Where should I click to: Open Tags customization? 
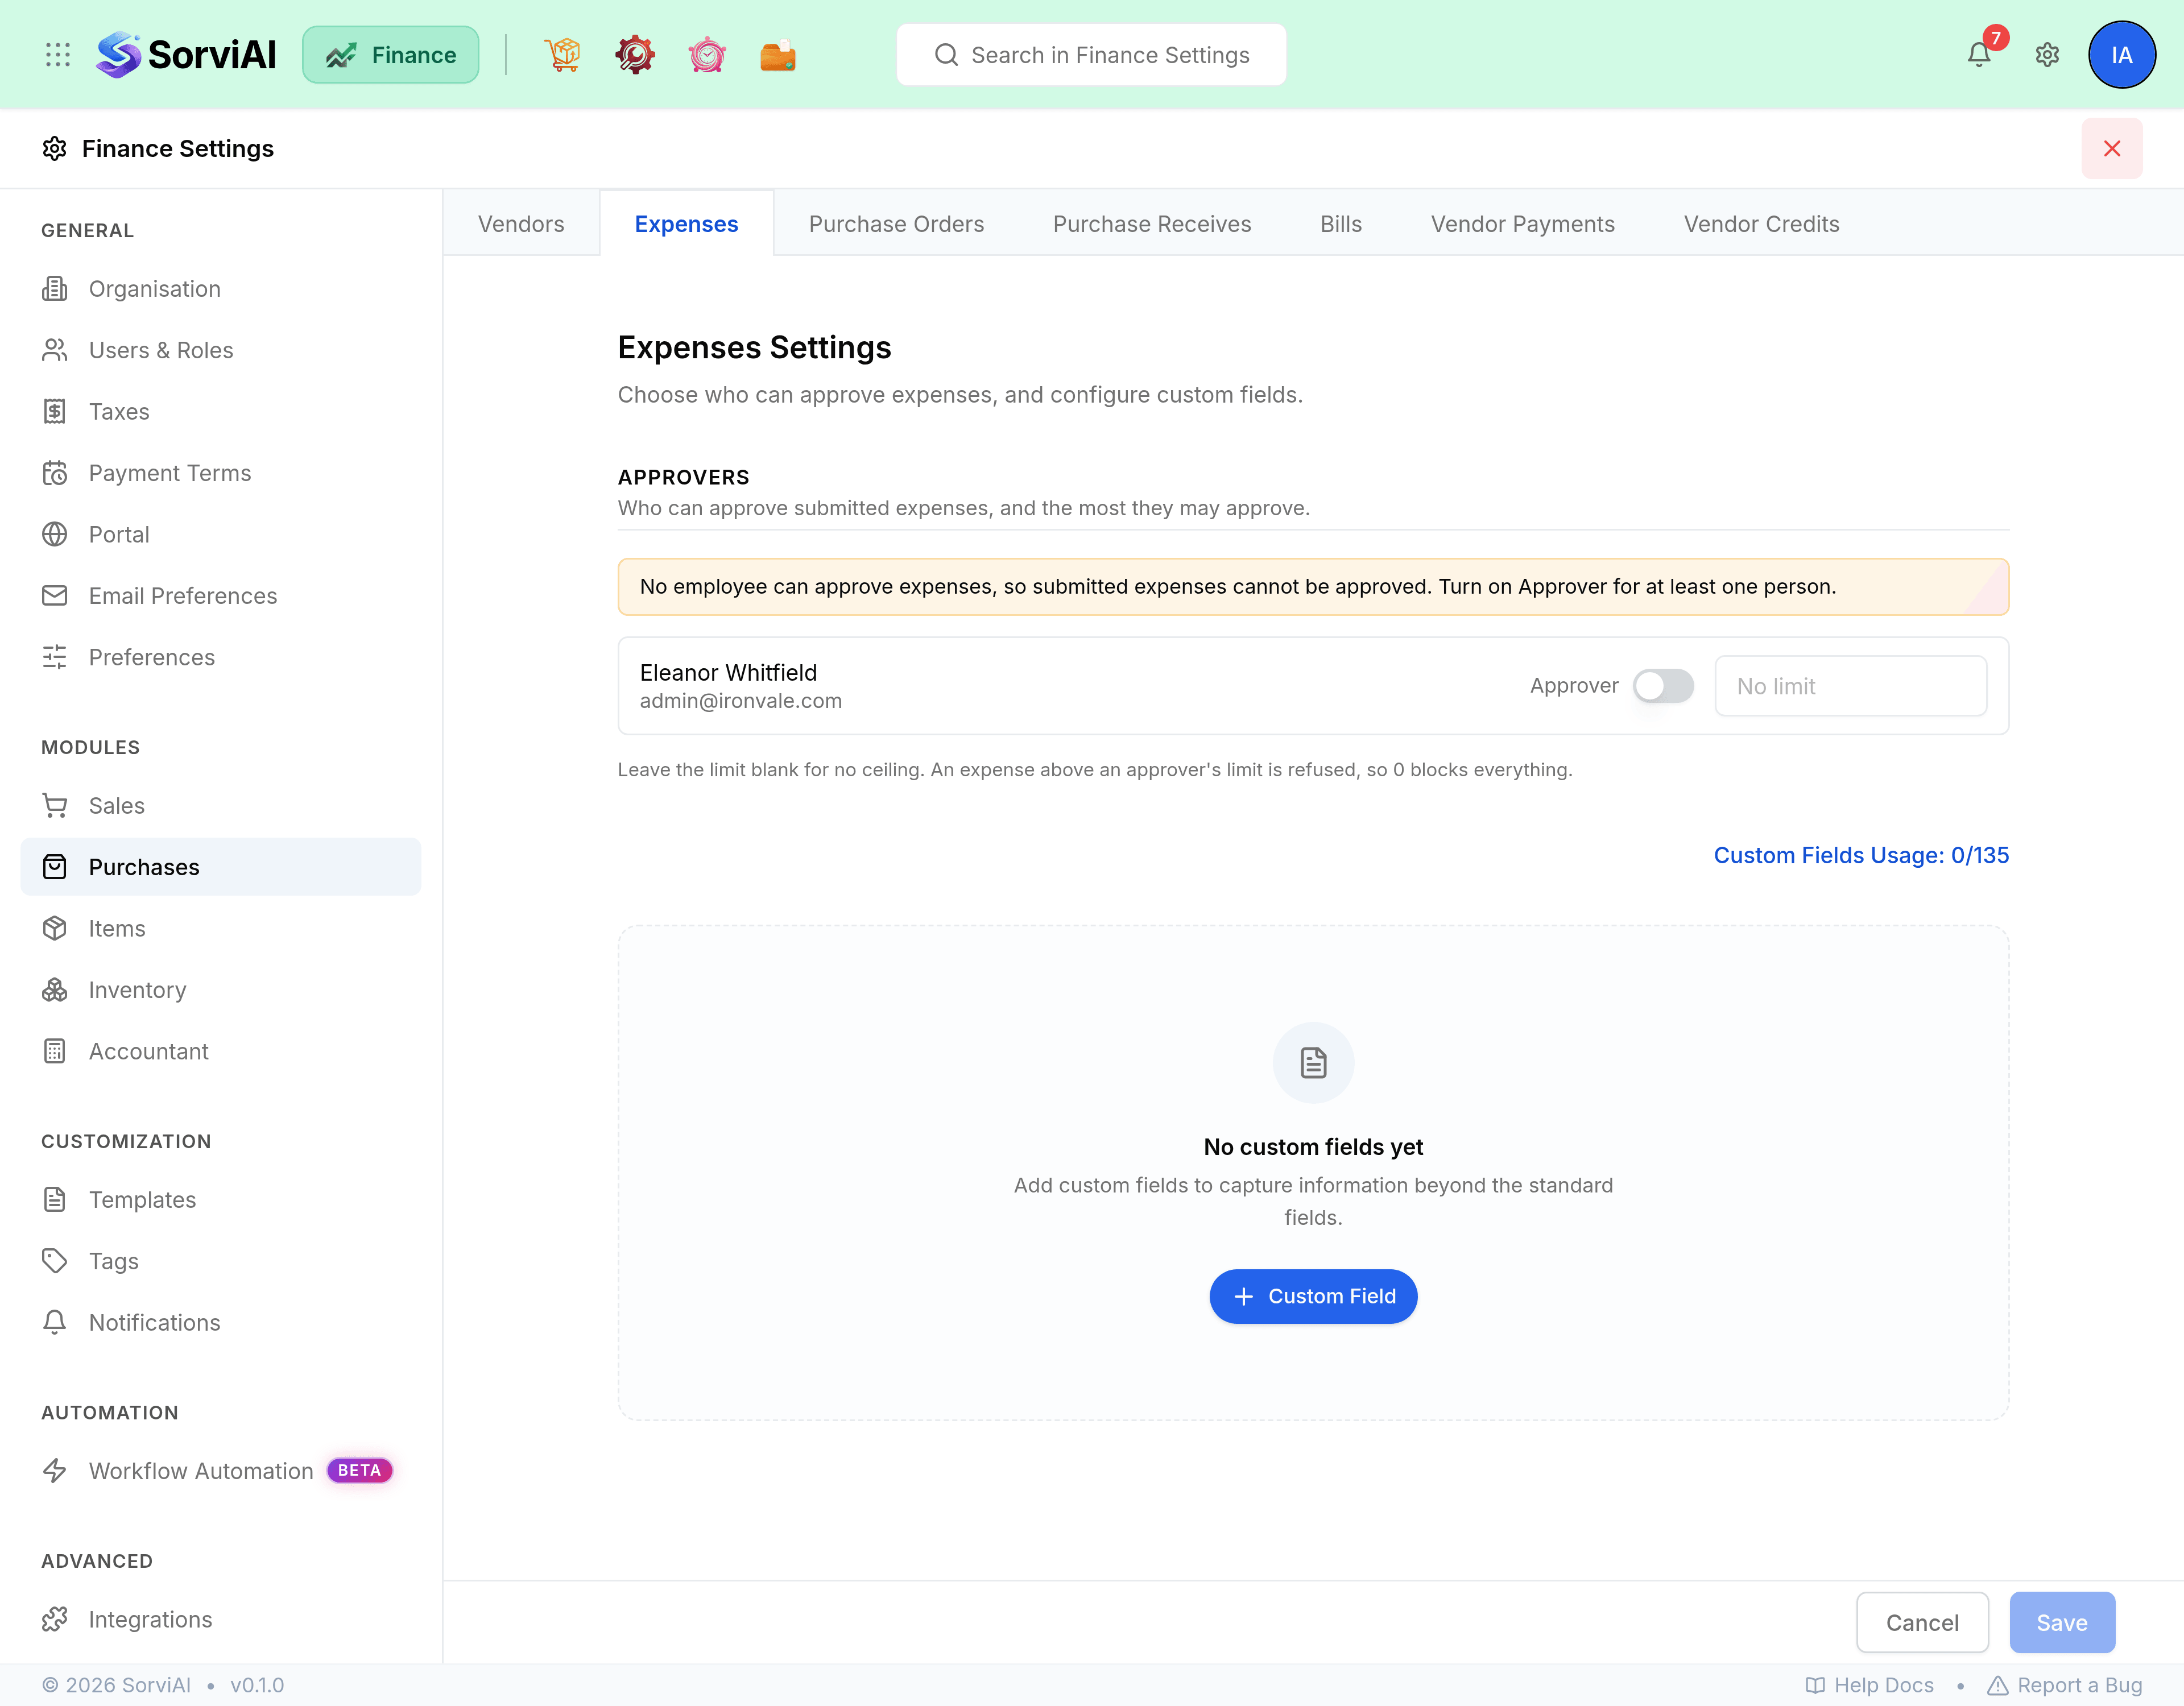point(221,1261)
